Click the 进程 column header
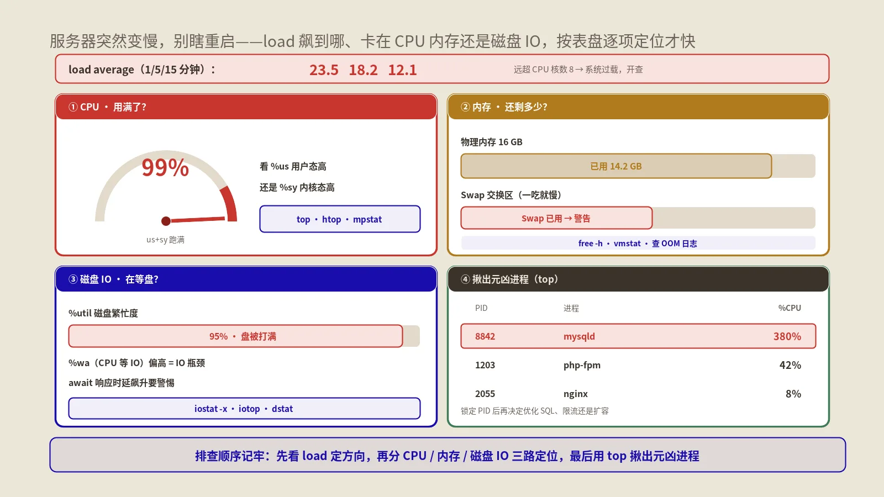Screen dimensions: 884x497 point(571,308)
